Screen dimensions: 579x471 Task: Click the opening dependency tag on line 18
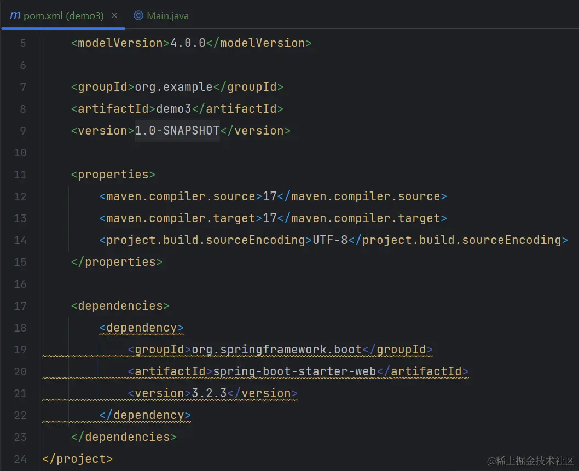point(141,328)
